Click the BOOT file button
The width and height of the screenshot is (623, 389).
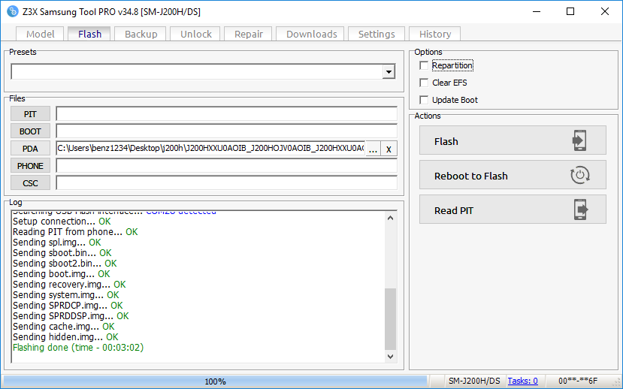pos(30,131)
